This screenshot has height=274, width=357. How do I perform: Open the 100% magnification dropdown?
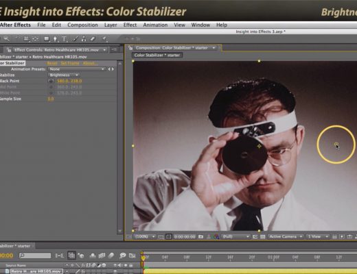145,237
